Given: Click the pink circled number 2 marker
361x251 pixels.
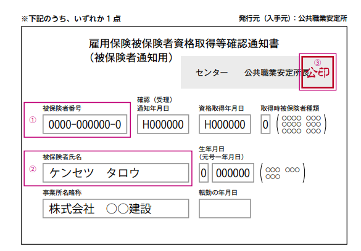Looking at the screenshot, I should (33, 169).
